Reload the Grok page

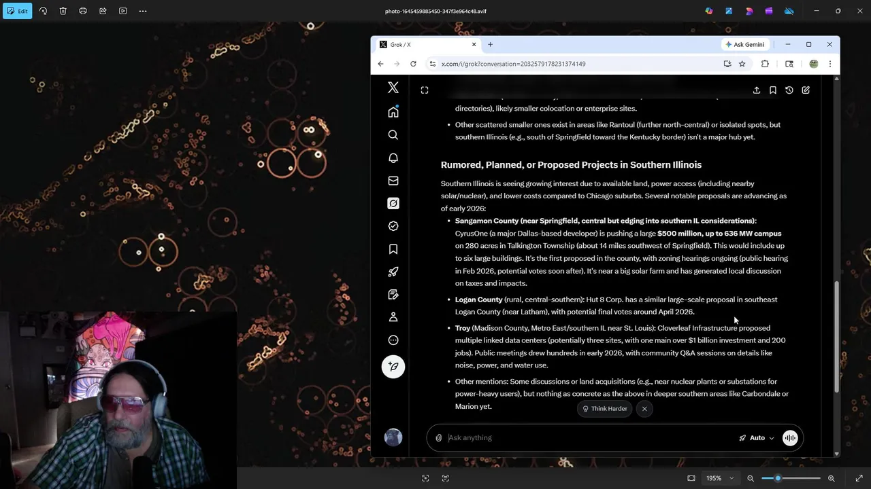(413, 64)
